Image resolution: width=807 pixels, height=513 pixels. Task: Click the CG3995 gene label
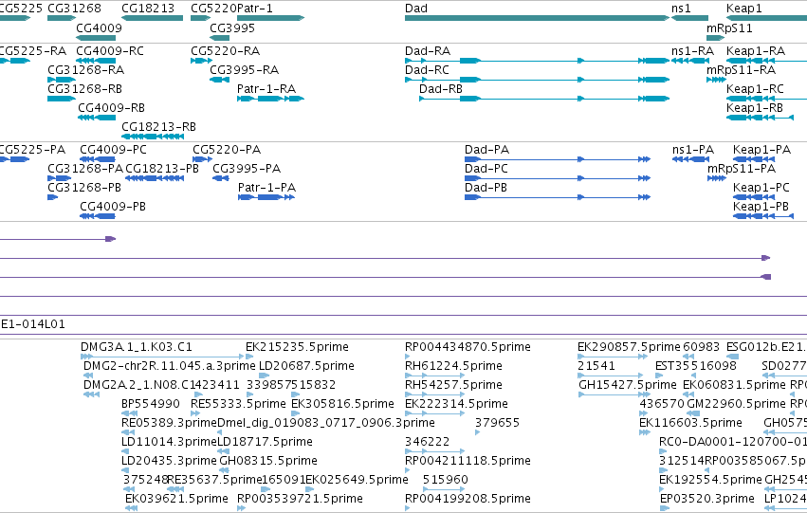(x=232, y=27)
